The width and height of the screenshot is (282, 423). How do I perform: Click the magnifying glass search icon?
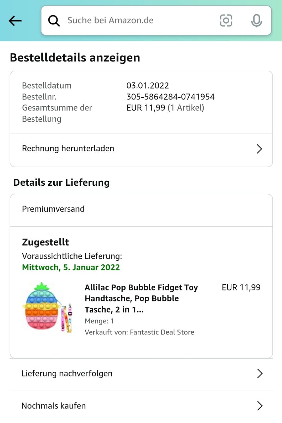(54, 20)
